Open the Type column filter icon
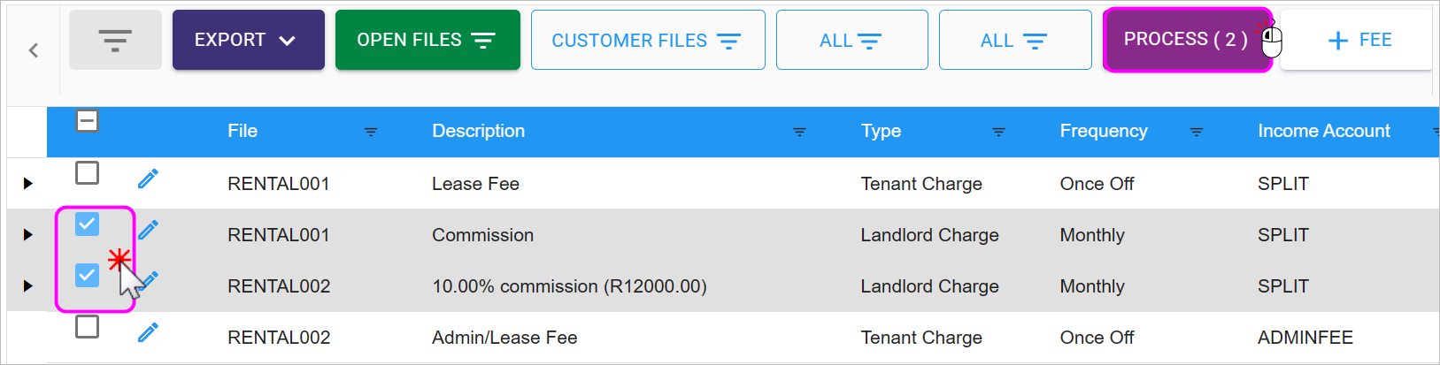Viewport: 1440px width, 365px height. tap(998, 132)
